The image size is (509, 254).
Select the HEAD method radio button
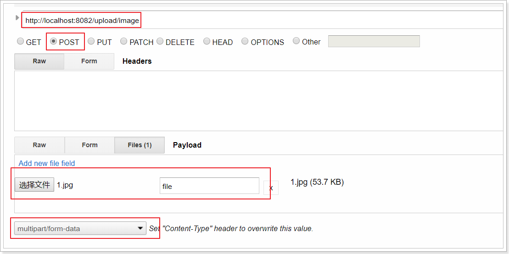[207, 42]
